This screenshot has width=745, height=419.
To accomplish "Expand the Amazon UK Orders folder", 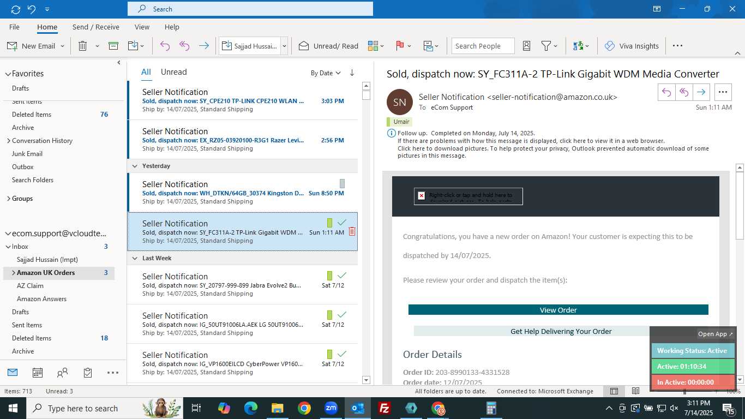I will [x=13, y=273].
